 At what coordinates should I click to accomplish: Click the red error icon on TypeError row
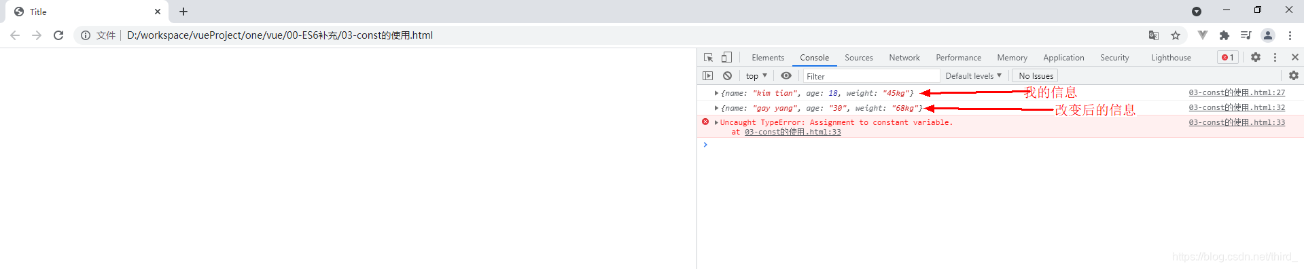(705, 122)
